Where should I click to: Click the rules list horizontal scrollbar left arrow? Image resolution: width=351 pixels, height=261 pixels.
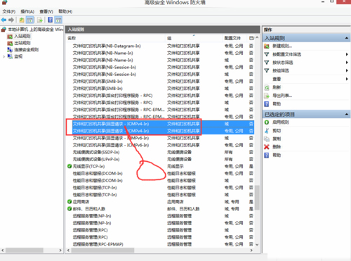tap(69, 250)
